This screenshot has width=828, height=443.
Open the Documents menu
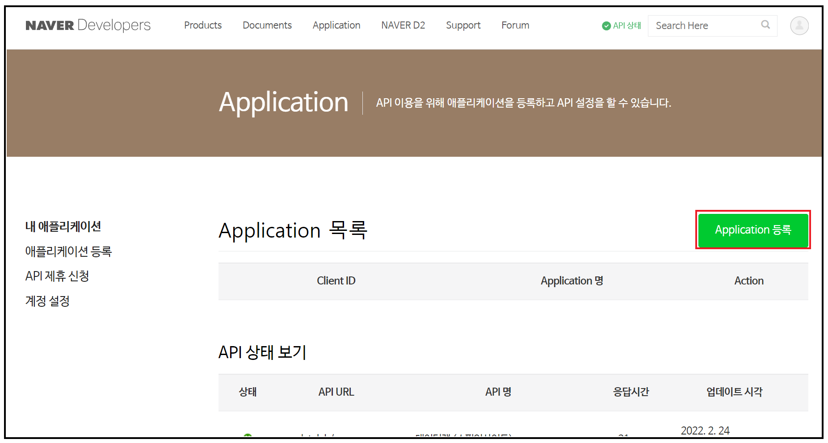(267, 25)
